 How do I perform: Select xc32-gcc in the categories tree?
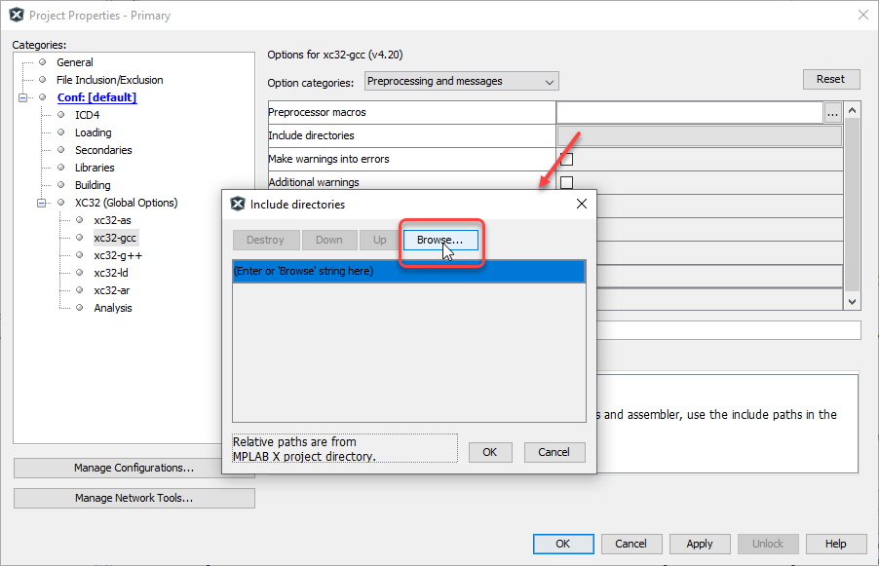click(x=115, y=238)
